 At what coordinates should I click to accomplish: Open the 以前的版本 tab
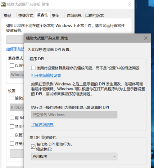pos(94,15)
